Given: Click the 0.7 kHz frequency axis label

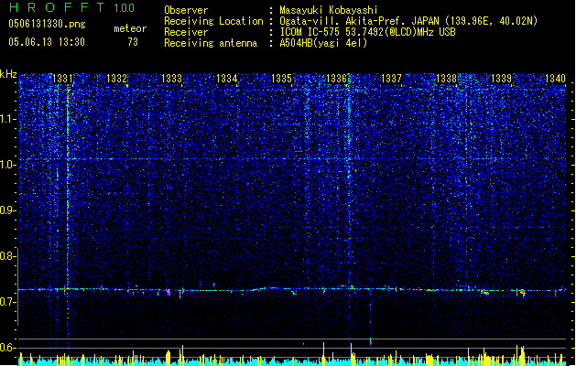Looking at the screenshot, I should pos(7,302).
